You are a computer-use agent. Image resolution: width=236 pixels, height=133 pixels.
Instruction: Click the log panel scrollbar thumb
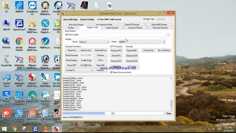point(171,104)
